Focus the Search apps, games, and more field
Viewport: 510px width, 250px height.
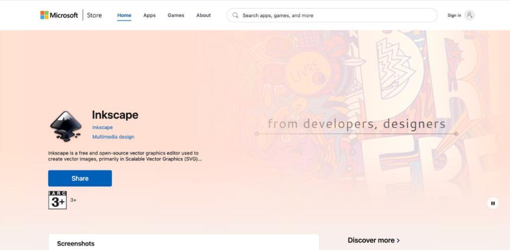pos(332,15)
